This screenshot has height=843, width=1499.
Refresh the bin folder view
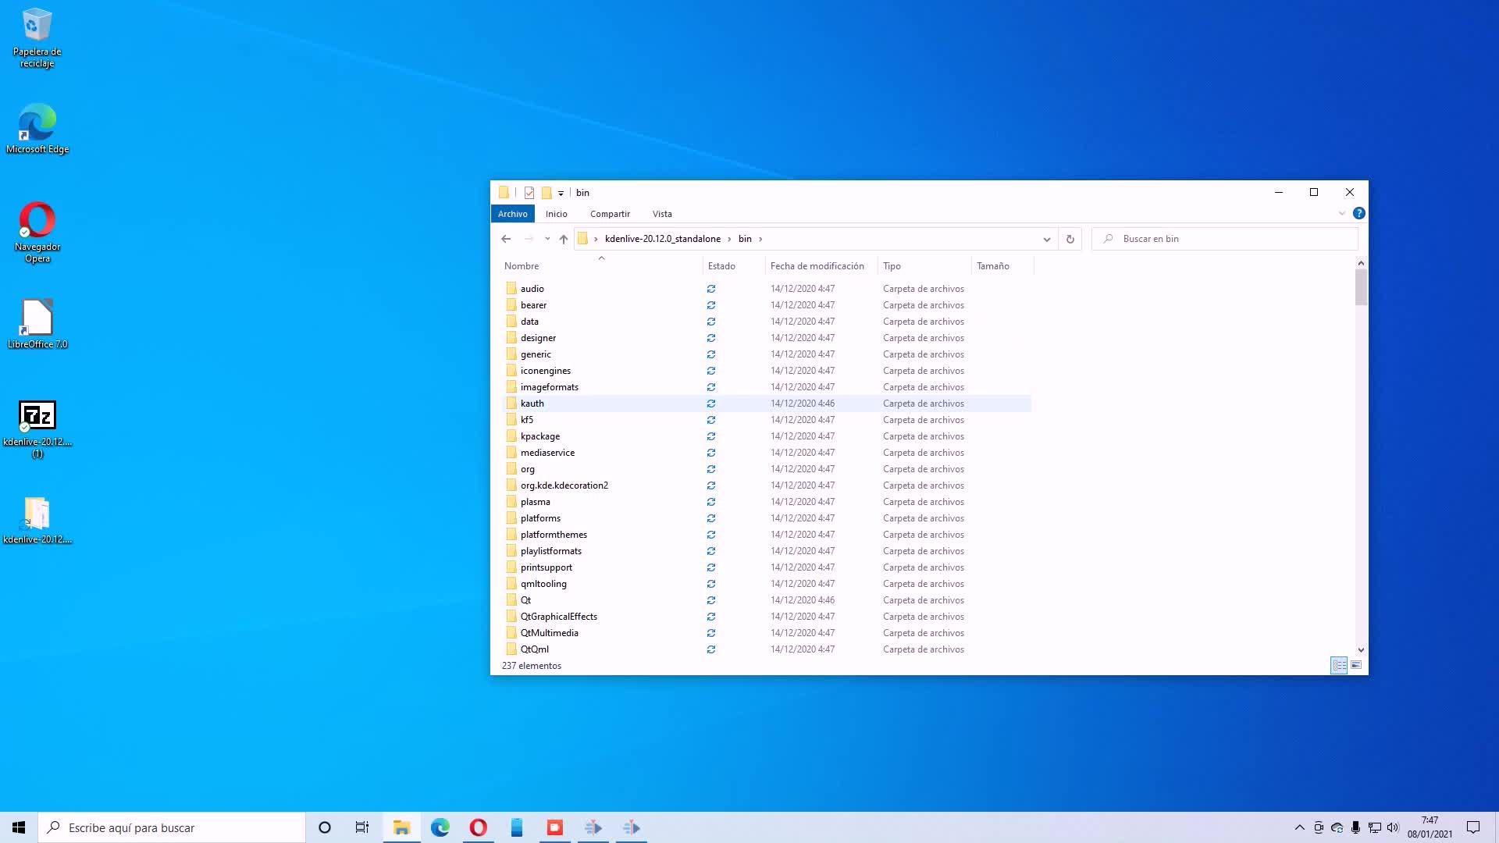coord(1070,239)
